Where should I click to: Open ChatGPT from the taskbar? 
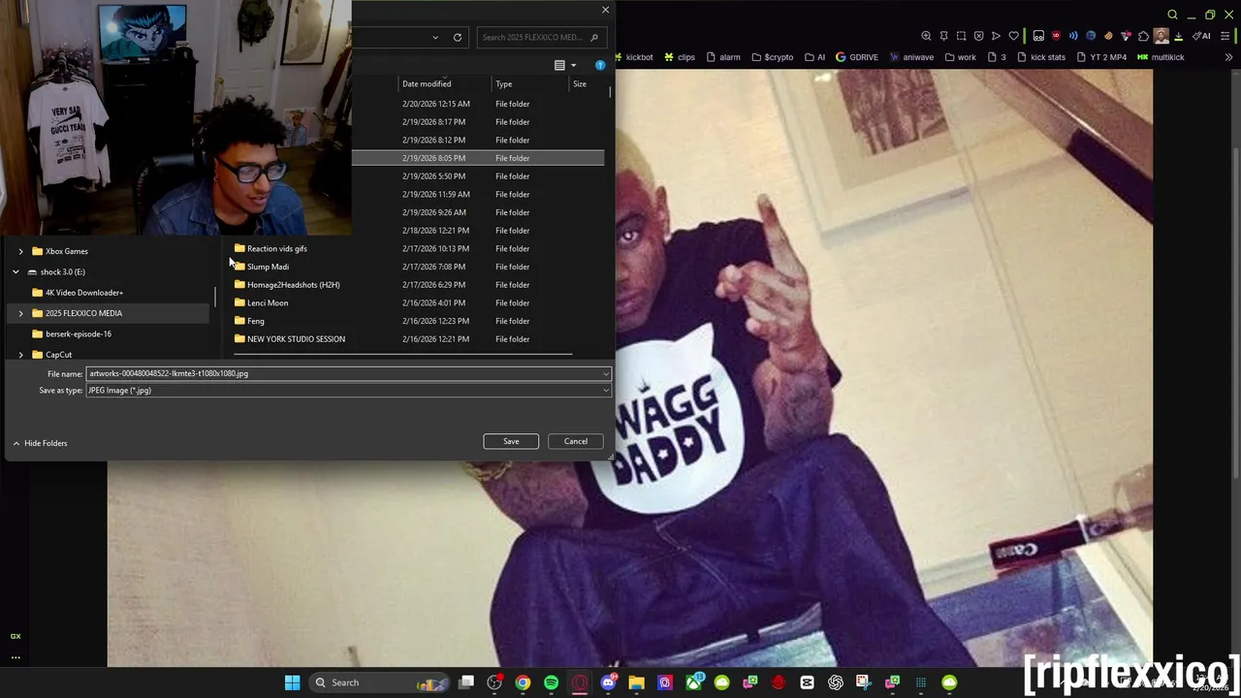pos(836,682)
